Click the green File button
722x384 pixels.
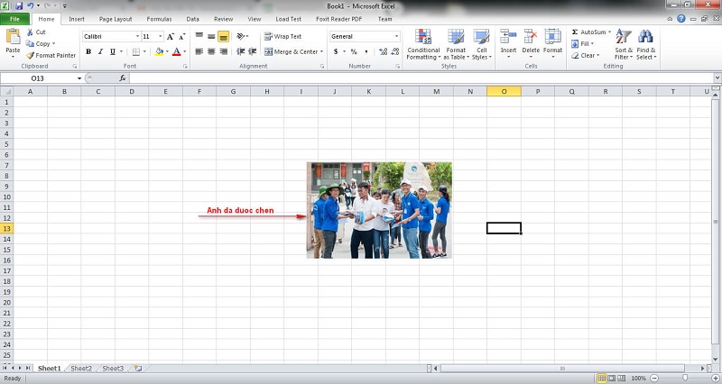click(15, 18)
